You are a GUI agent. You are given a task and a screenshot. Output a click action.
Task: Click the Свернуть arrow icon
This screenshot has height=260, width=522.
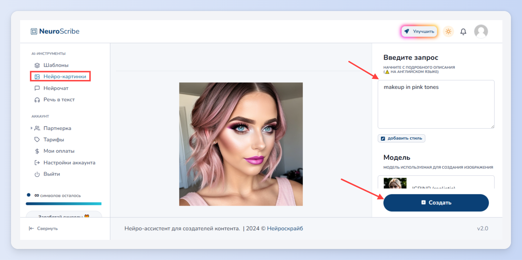[x=31, y=228]
